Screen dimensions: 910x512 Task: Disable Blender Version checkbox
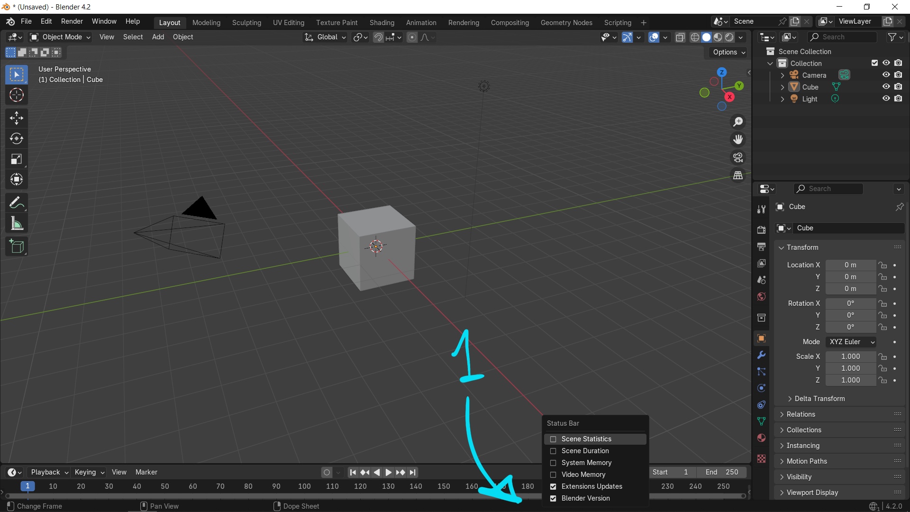coord(553,499)
